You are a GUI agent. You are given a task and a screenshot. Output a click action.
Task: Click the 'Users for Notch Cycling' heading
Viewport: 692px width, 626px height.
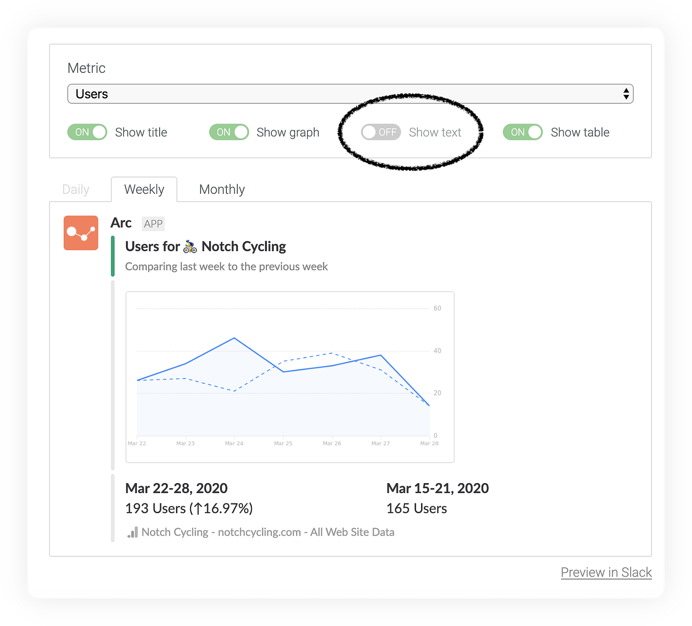coord(206,246)
